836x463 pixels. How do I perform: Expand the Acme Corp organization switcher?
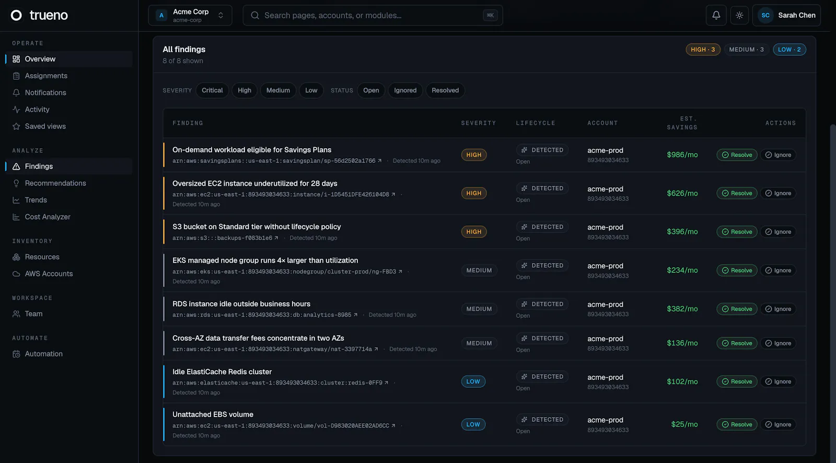tap(190, 15)
